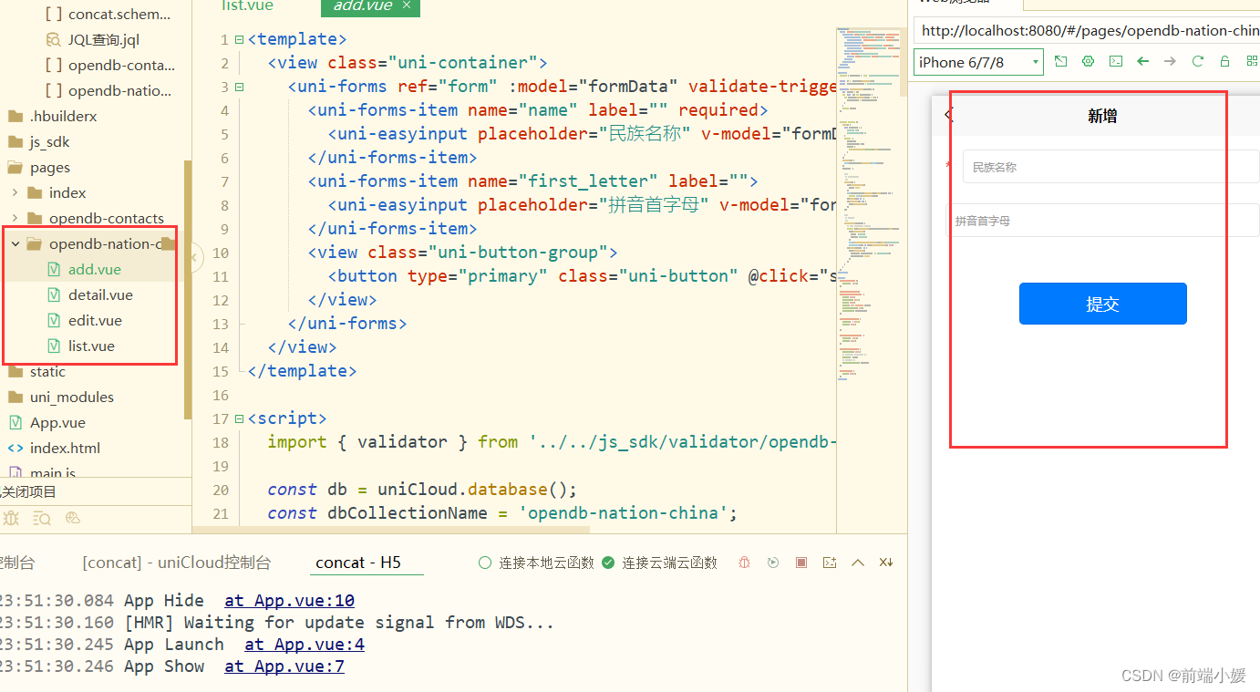This screenshot has height=692, width=1260.
Task: Select the js_sdk folder
Action: (49, 141)
